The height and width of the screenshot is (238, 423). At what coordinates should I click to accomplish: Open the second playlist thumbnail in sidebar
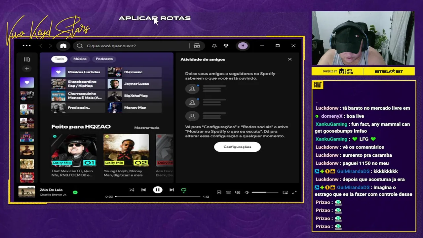(x=27, y=96)
